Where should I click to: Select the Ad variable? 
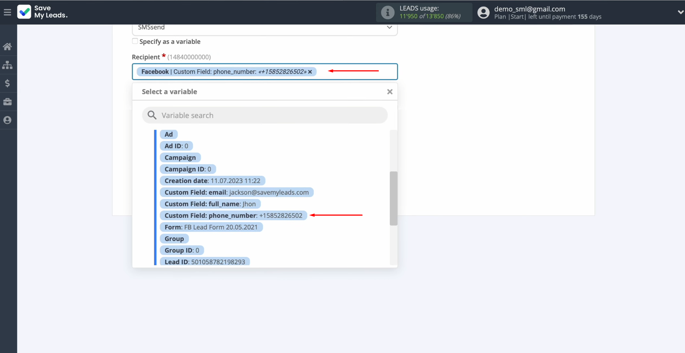[169, 134]
